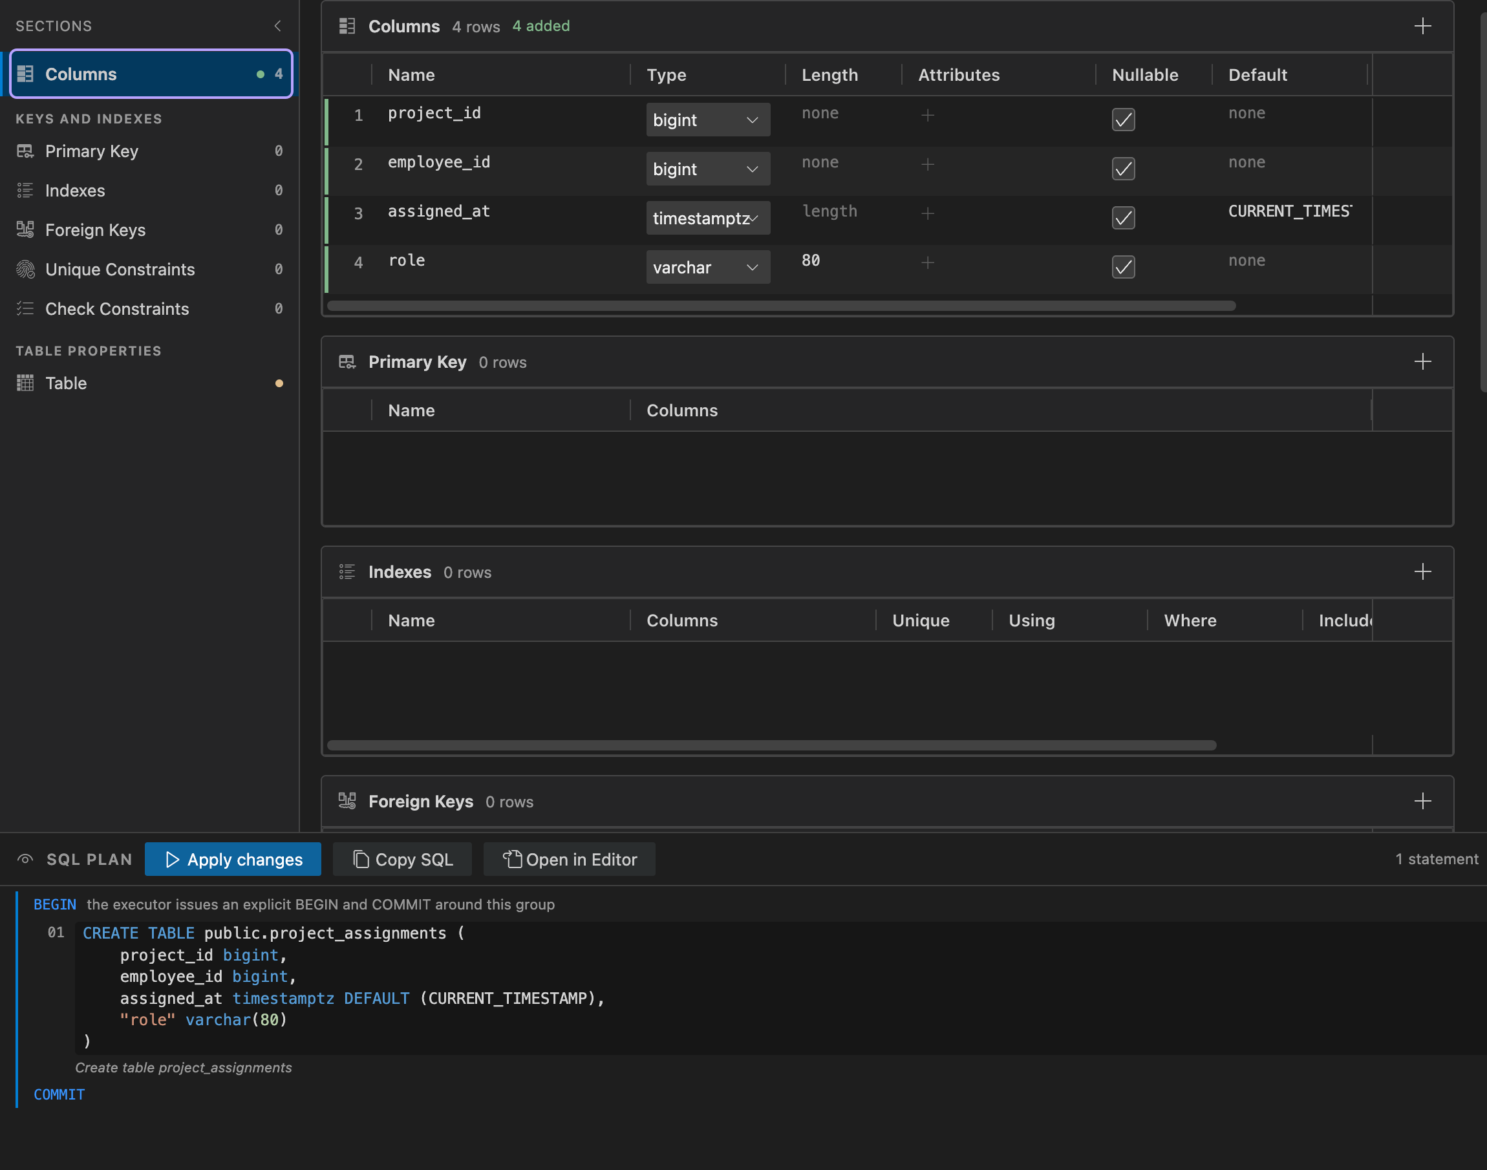Click the Nullable column header
Image resolution: width=1487 pixels, height=1170 pixels.
(x=1145, y=75)
